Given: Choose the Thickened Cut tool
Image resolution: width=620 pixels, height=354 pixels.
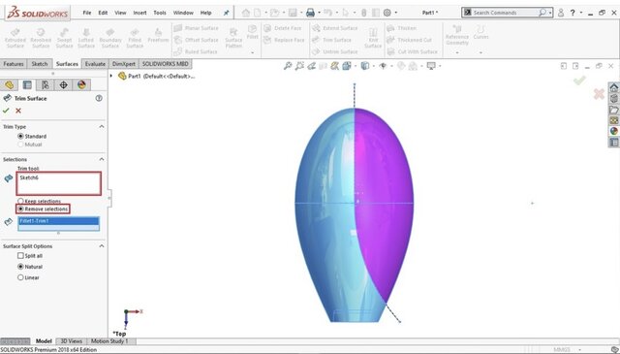Looking at the screenshot, I should pyautogui.click(x=409, y=40).
